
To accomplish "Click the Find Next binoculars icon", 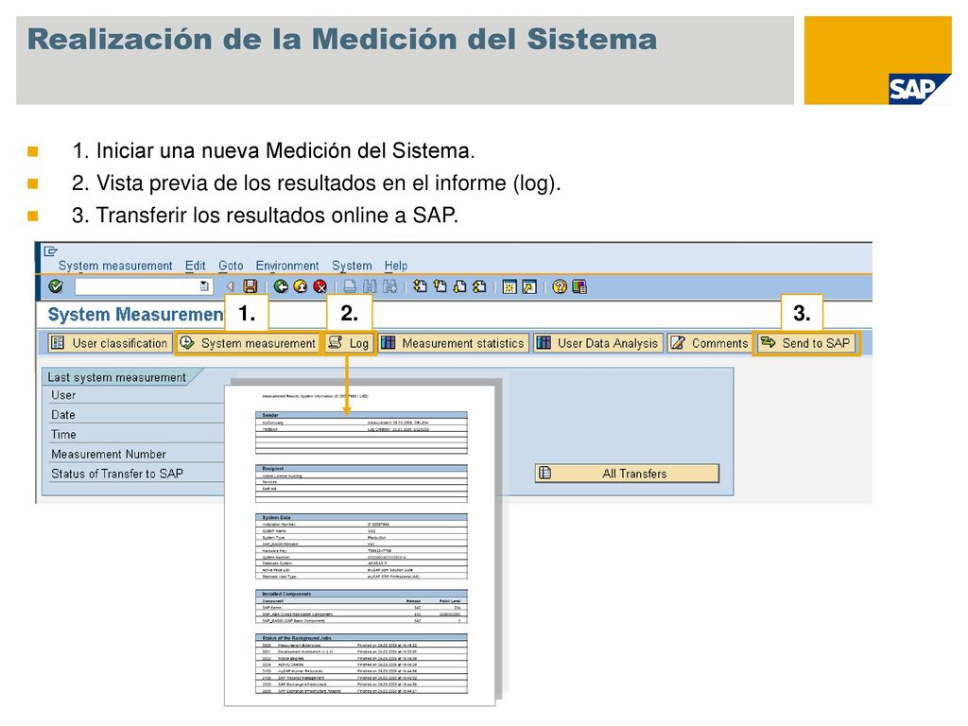I will point(389,286).
